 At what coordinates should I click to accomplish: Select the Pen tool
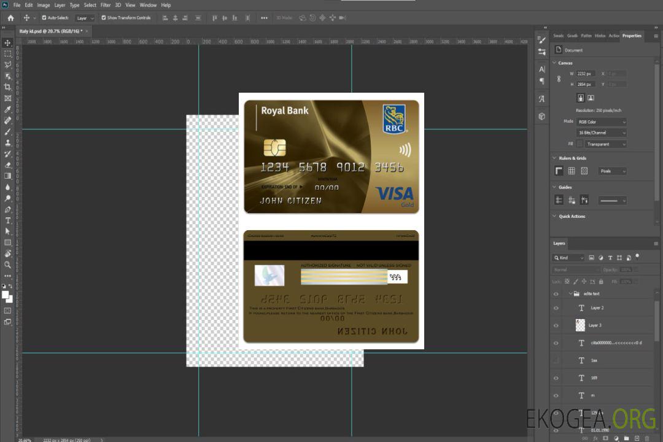[7, 209]
